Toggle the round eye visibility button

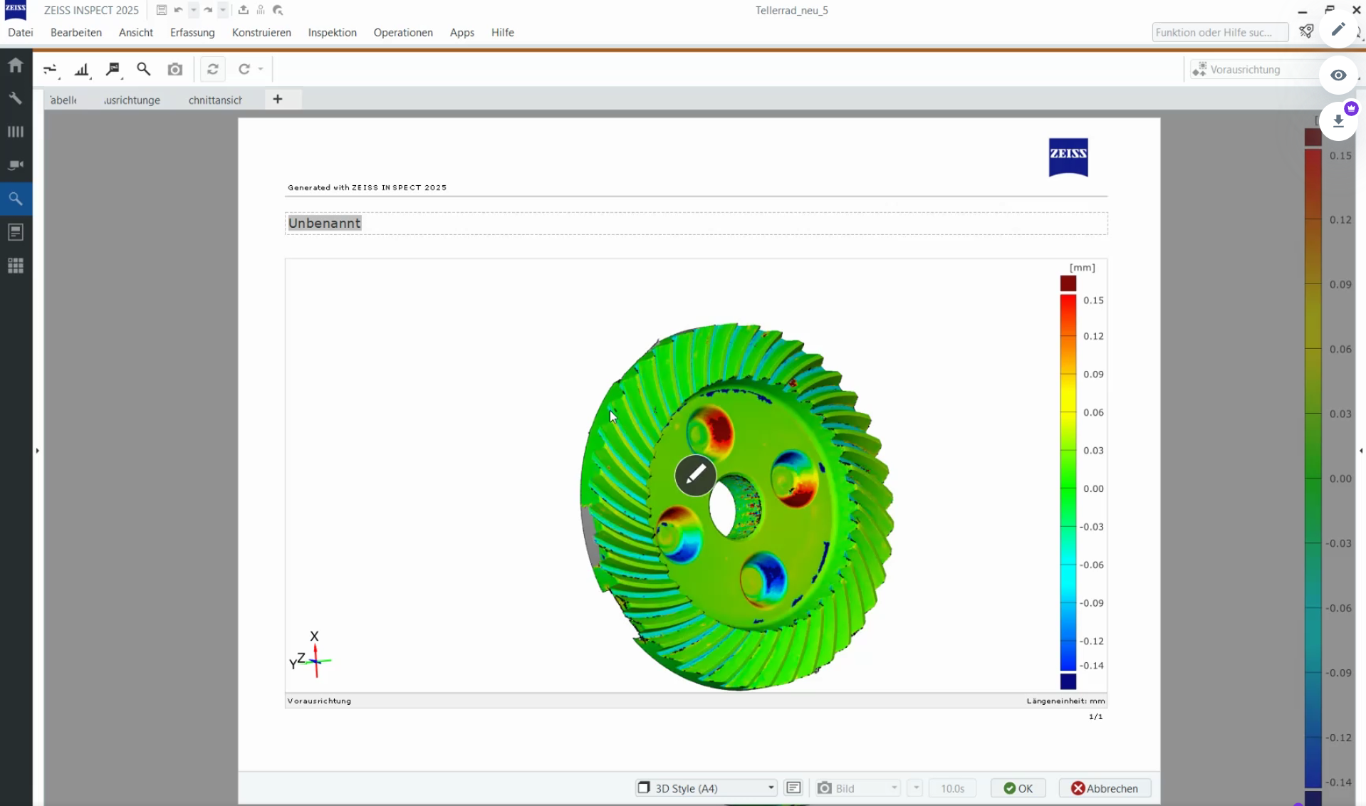[1338, 75]
